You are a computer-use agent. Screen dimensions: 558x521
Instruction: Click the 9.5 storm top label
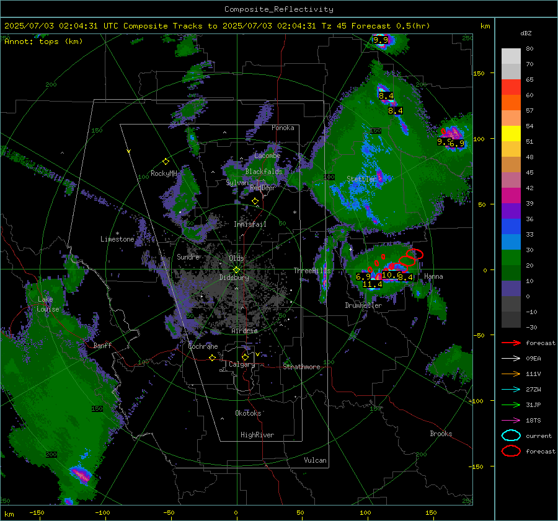[443, 141]
